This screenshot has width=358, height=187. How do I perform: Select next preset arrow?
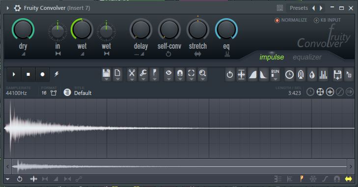(321, 8)
